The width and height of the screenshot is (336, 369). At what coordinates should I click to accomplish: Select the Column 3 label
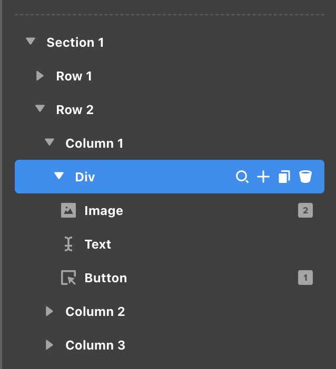(x=95, y=345)
